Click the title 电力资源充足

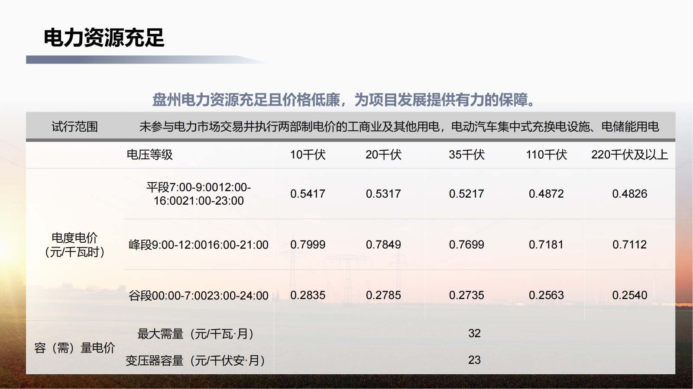(104, 38)
